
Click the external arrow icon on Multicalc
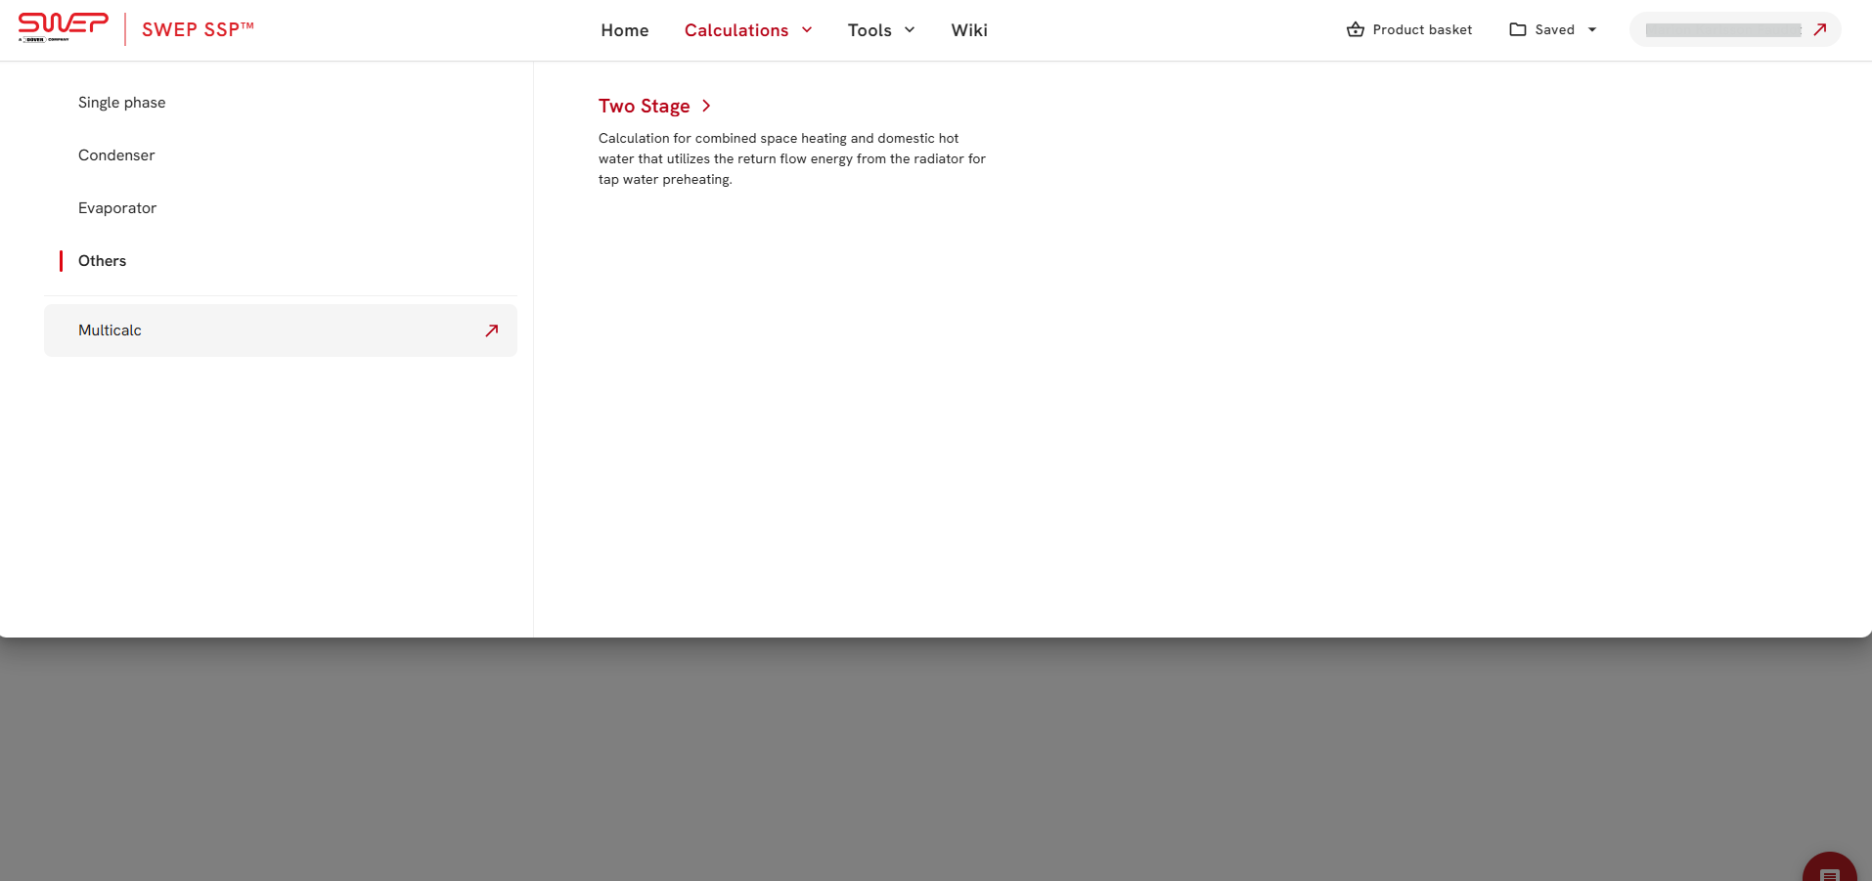point(492,330)
